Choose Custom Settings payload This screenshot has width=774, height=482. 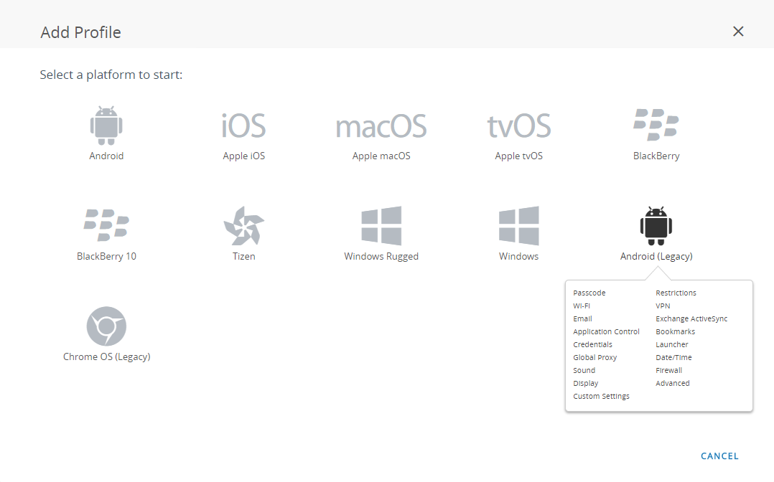[x=601, y=396]
